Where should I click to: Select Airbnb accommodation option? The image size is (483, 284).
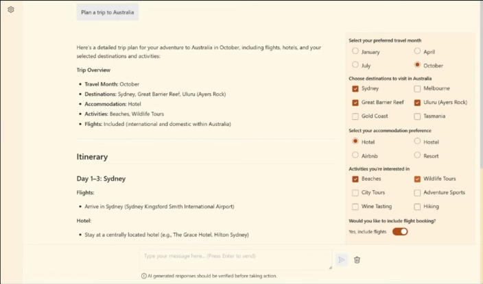pos(355,155)
